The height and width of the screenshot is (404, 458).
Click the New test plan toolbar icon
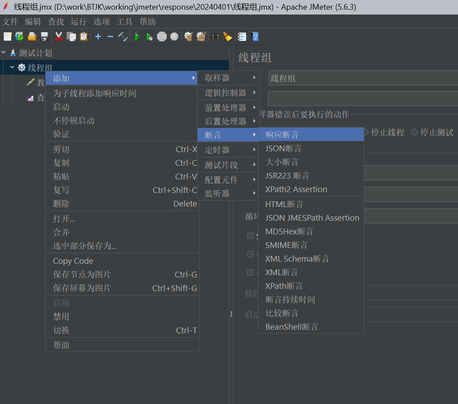[7, 36]
